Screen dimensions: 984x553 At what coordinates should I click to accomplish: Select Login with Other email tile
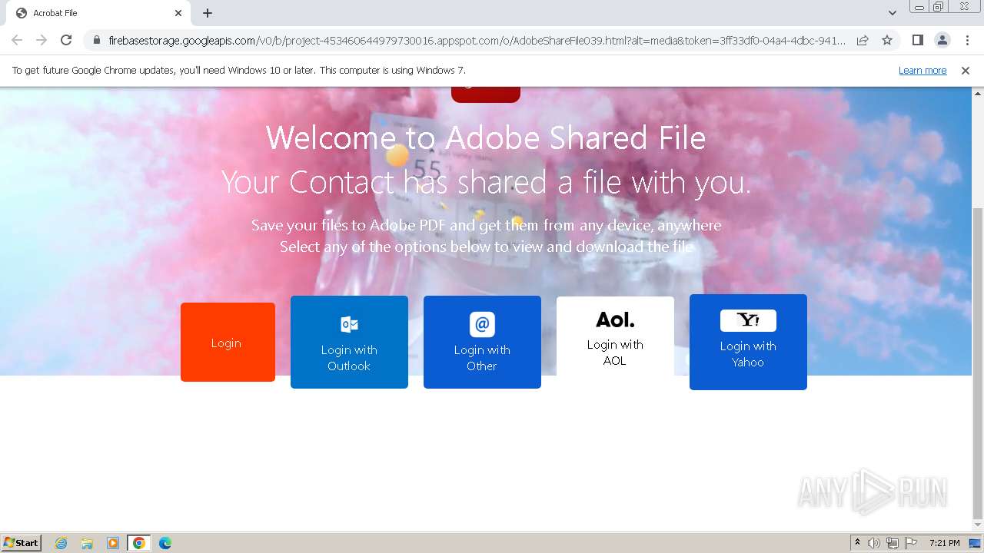[x=482, y=342]
